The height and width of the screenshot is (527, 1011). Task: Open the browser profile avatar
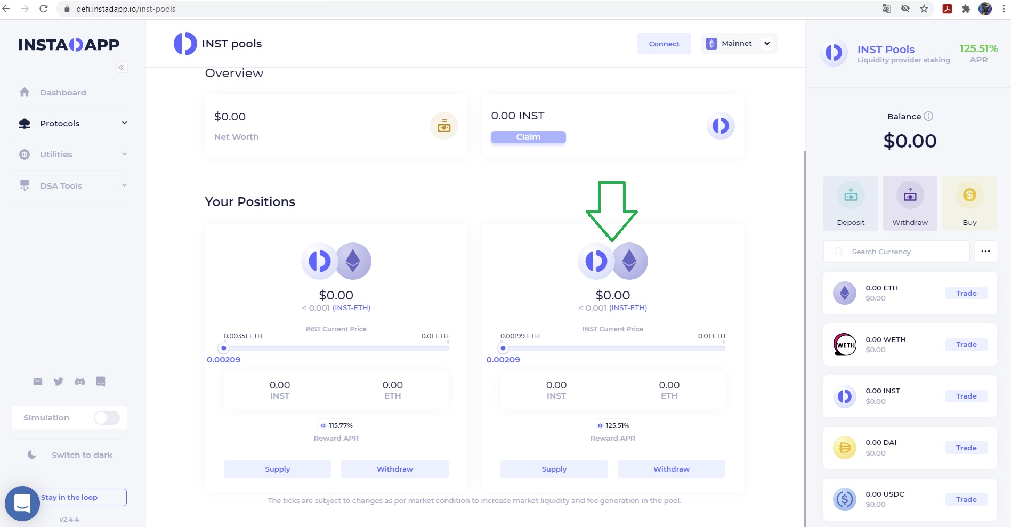[985, 9]
